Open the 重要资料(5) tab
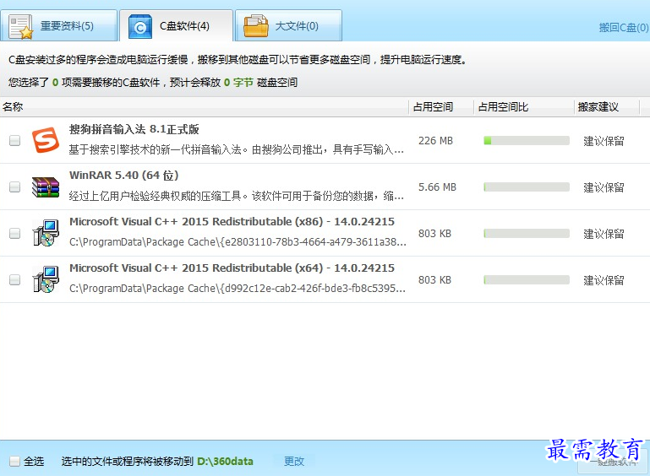The image size is (650, 476). (x=58, y=25)
